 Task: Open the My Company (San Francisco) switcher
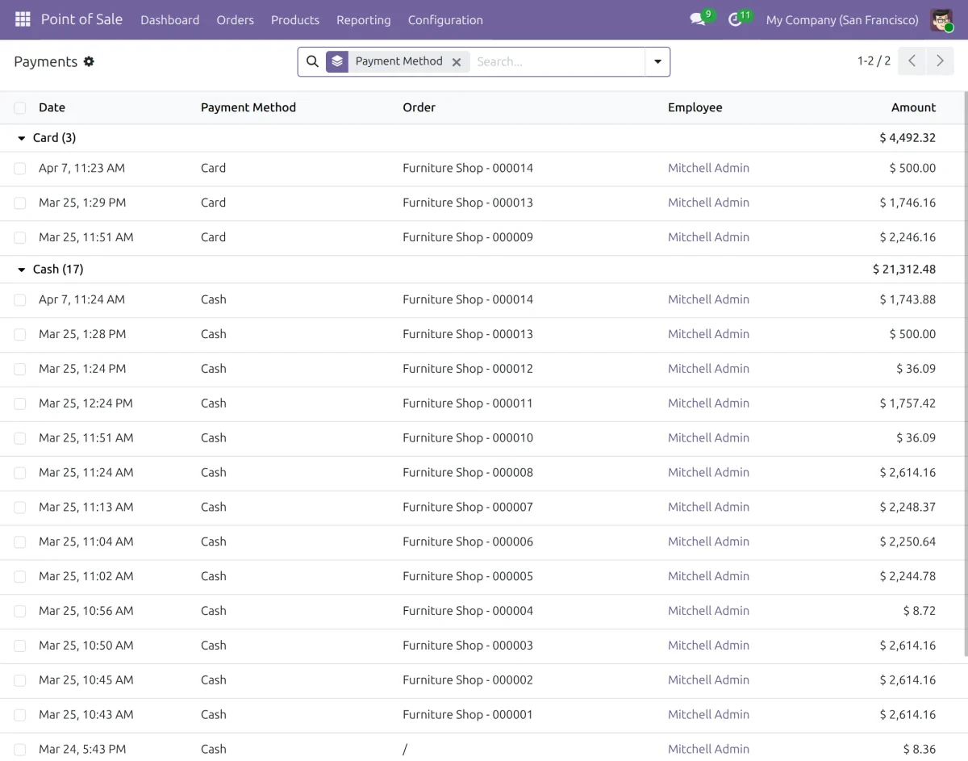pos(842,20)
